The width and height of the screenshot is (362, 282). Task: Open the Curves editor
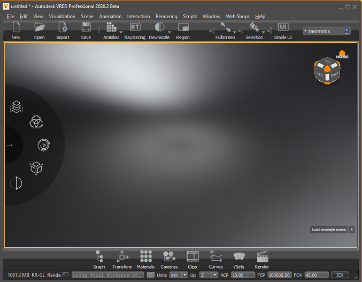tap(216, 260)
